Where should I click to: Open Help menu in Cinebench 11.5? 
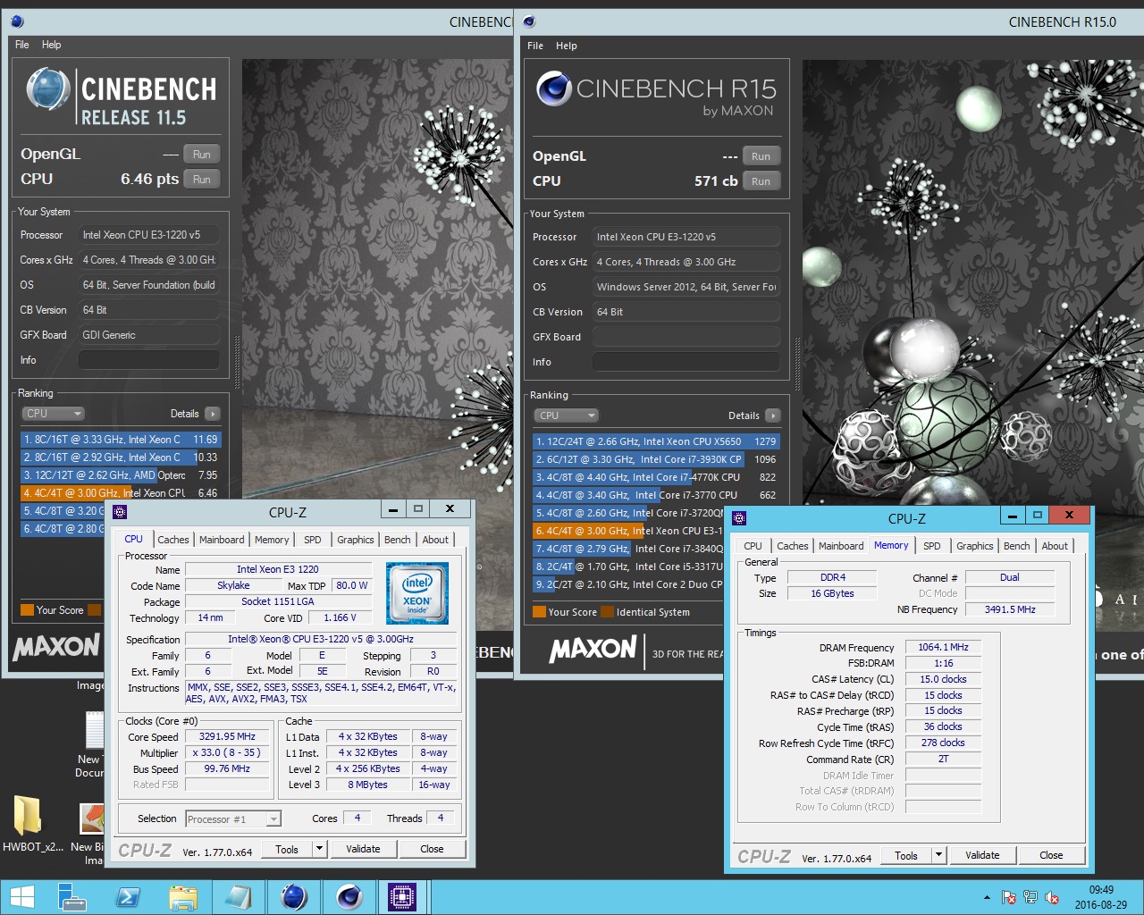52,45
